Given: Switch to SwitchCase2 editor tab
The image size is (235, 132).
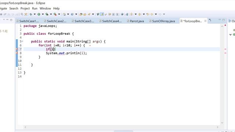Looking at the screenshot, I should 55,21.
